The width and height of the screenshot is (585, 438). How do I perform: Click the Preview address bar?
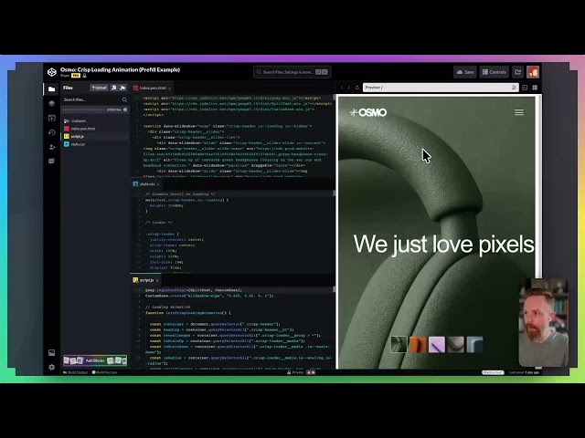pyautogui.click(x=441, y=88)
